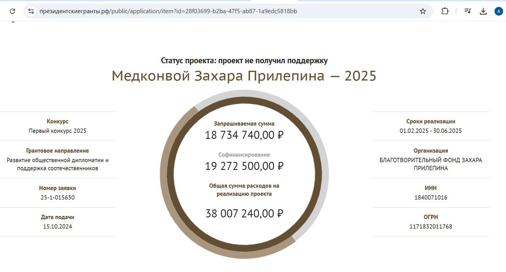Select the dates 01.02.2025 - 30.06.2025
The height and width of the screenshot is (272, 506).
click(431, 131)
